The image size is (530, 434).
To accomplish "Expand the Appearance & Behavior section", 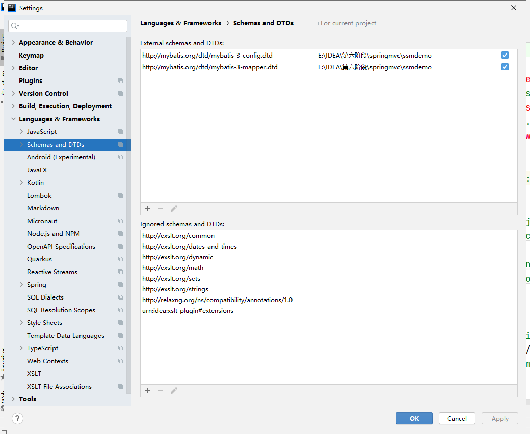I will (13, 43).
